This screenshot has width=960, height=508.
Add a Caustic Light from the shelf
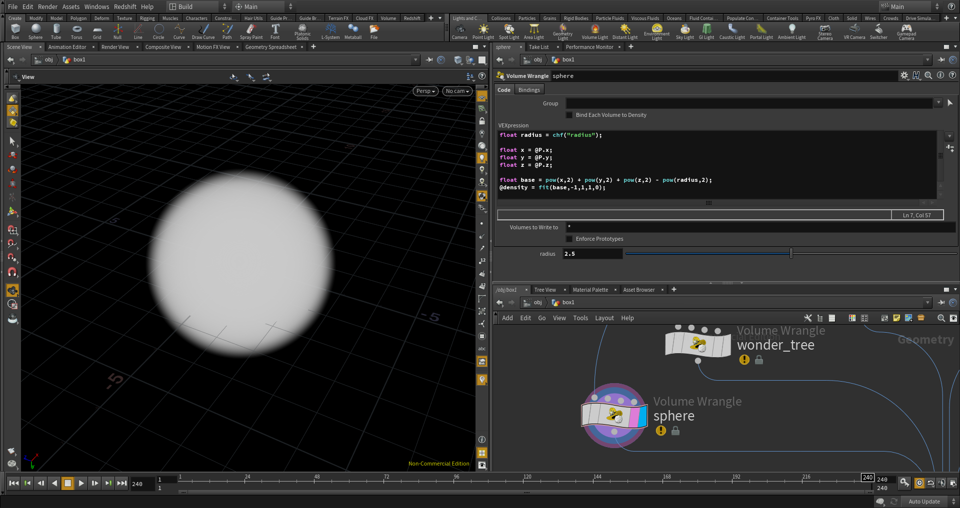pos(732,31)
